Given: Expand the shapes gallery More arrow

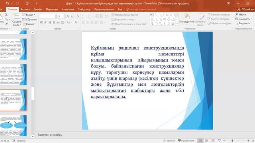Looking at the screenshot, I should 177,24.
